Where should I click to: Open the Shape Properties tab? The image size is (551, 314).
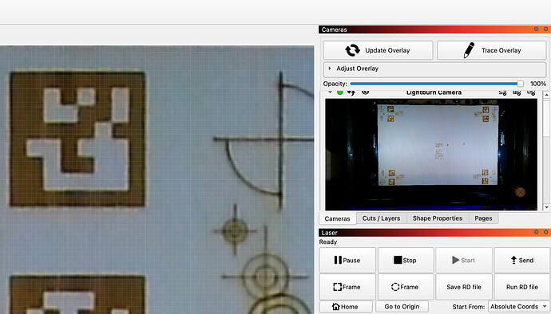coord(438,218)
